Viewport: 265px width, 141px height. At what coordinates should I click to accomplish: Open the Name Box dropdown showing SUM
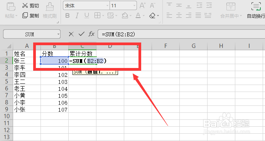coord(58,34)
